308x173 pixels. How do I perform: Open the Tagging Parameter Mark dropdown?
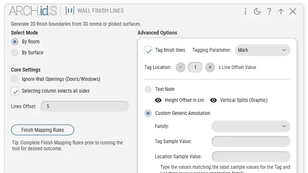click(262, 50)
